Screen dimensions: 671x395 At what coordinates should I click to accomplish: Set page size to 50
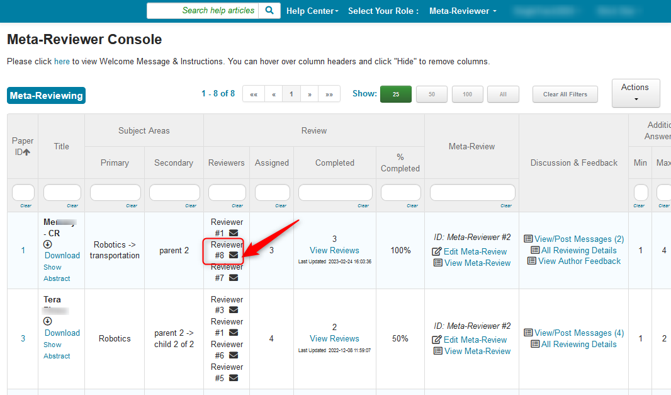[x=432, y=94]
